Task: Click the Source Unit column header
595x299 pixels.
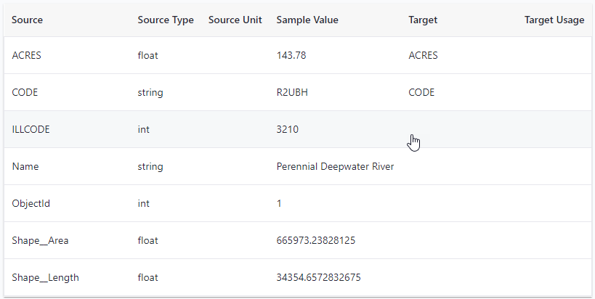Action: point(235,20)
